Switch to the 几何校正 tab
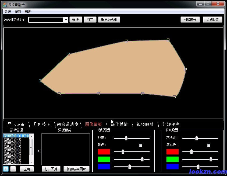The width and height of the screenshot is (227, 176). (x=42, y=125)
